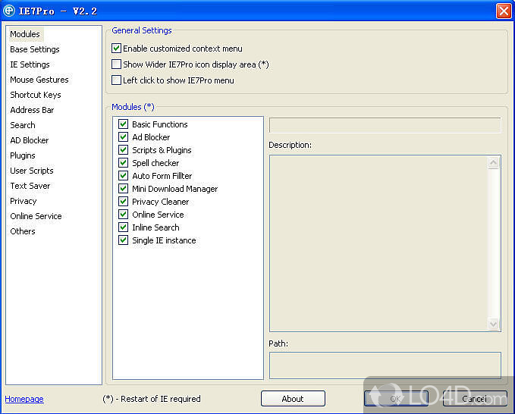Open the Base Settings section
The height and width of the screenshot is (414, 515).
pos(35,49)
